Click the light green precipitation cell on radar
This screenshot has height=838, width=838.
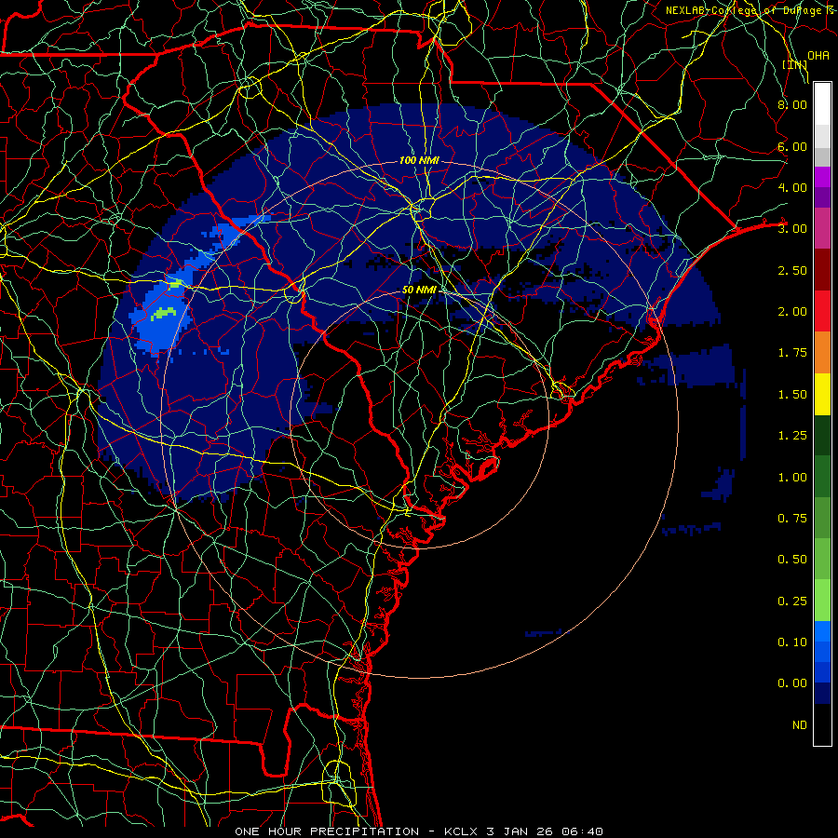[x=164, y=313]
